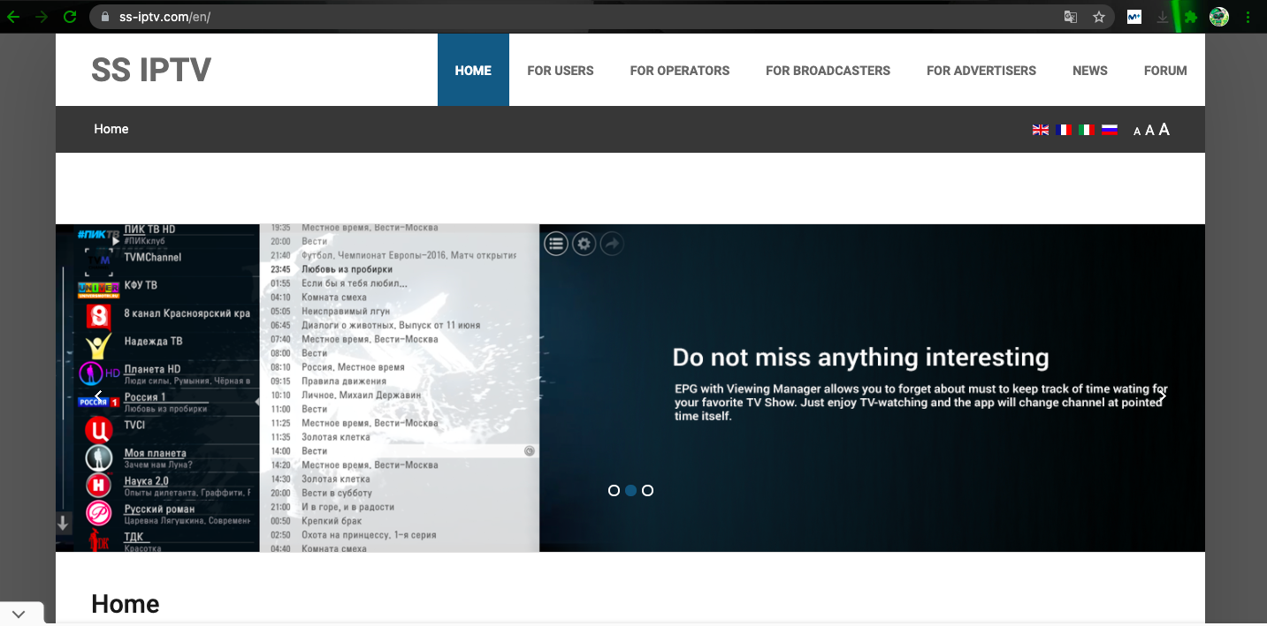Go to the Forum link

1165,71
